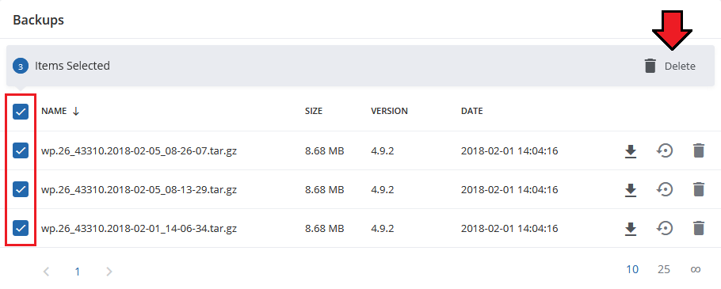Download the 14-06-34 backup file
The height and width of the screenshot is (289, 721).
tap(631, 228)
